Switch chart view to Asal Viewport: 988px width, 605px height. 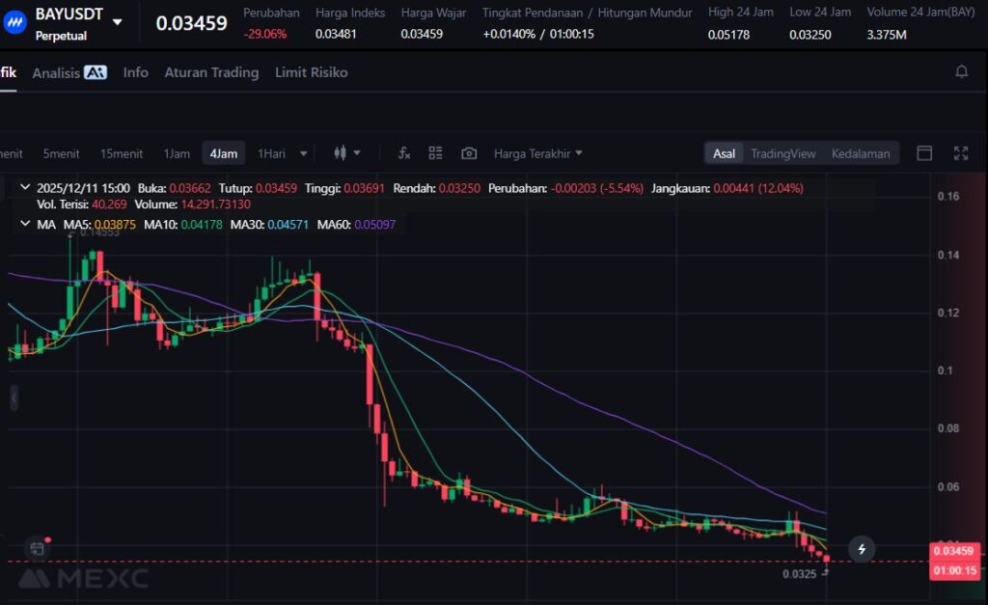point(724,153)
